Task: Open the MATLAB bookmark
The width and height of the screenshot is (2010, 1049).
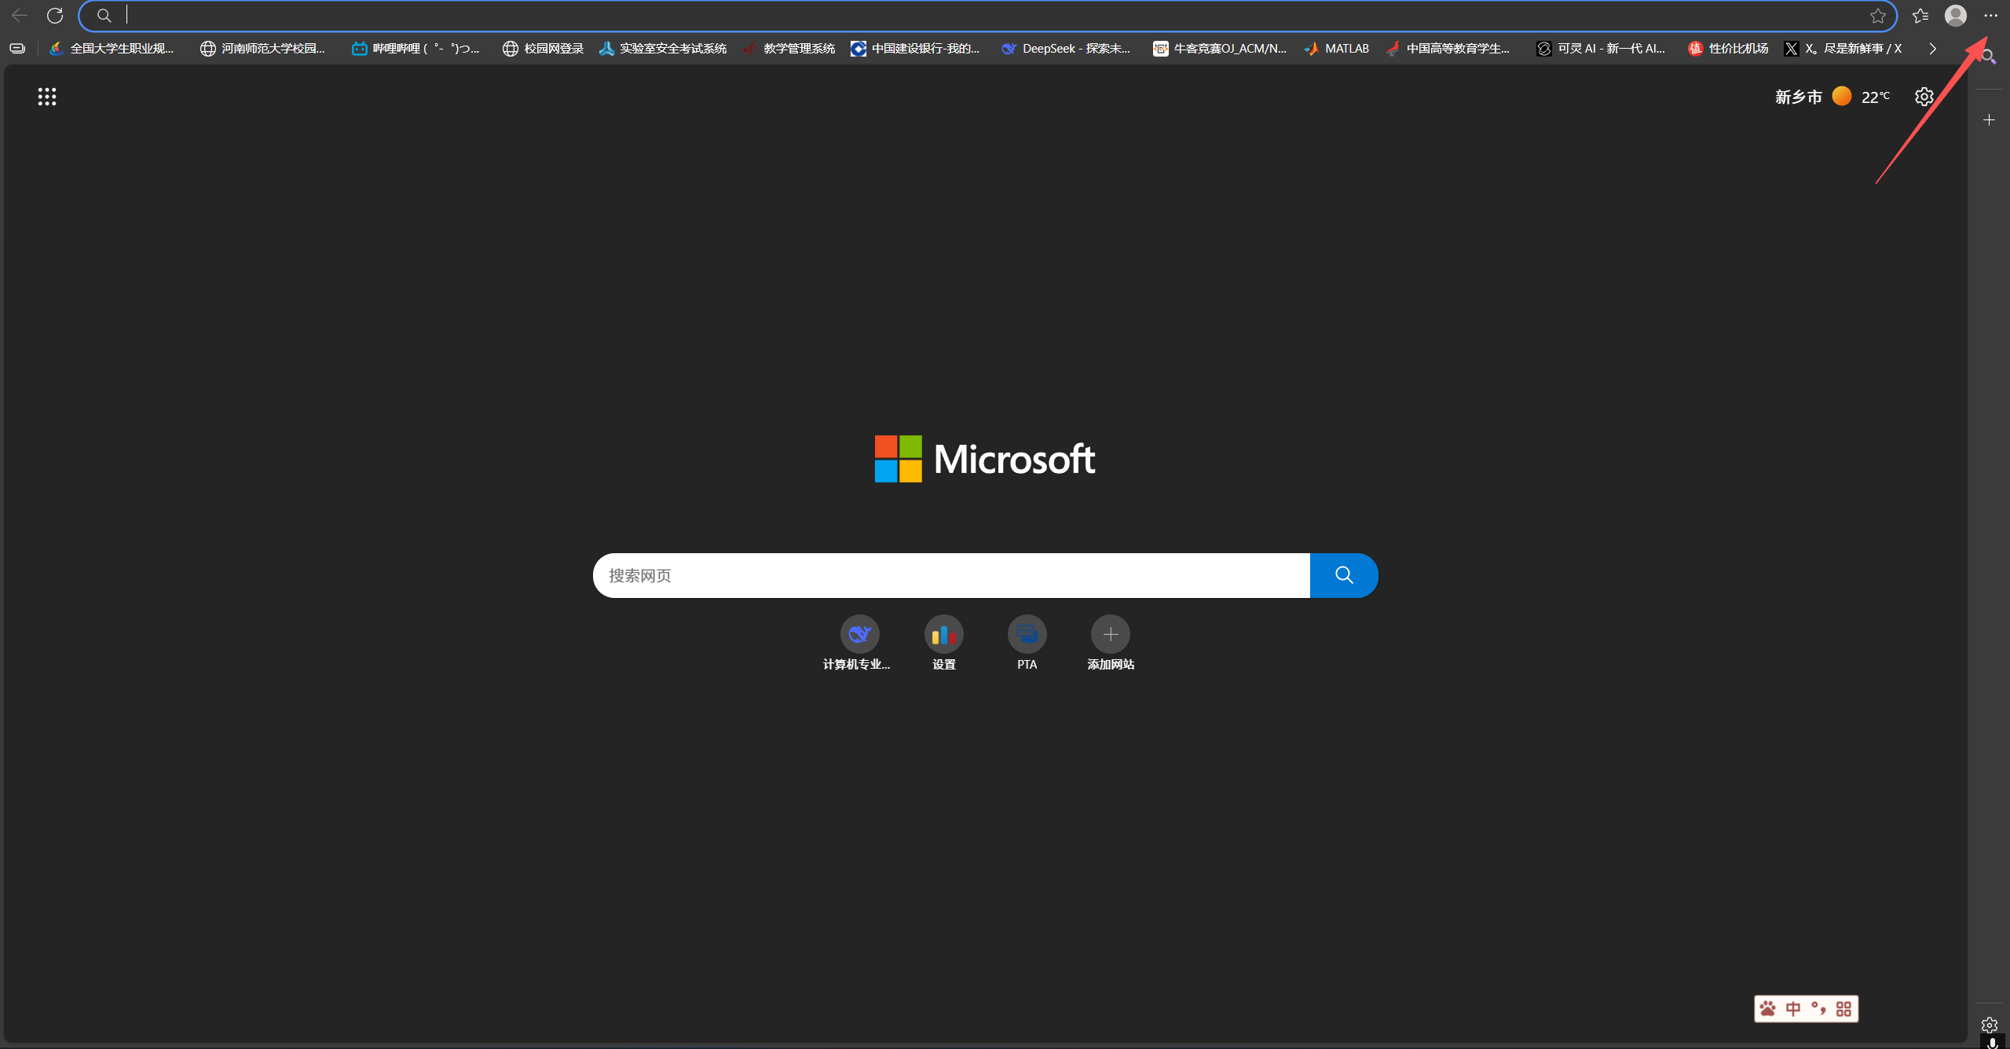Action: tap(1337, 49)
